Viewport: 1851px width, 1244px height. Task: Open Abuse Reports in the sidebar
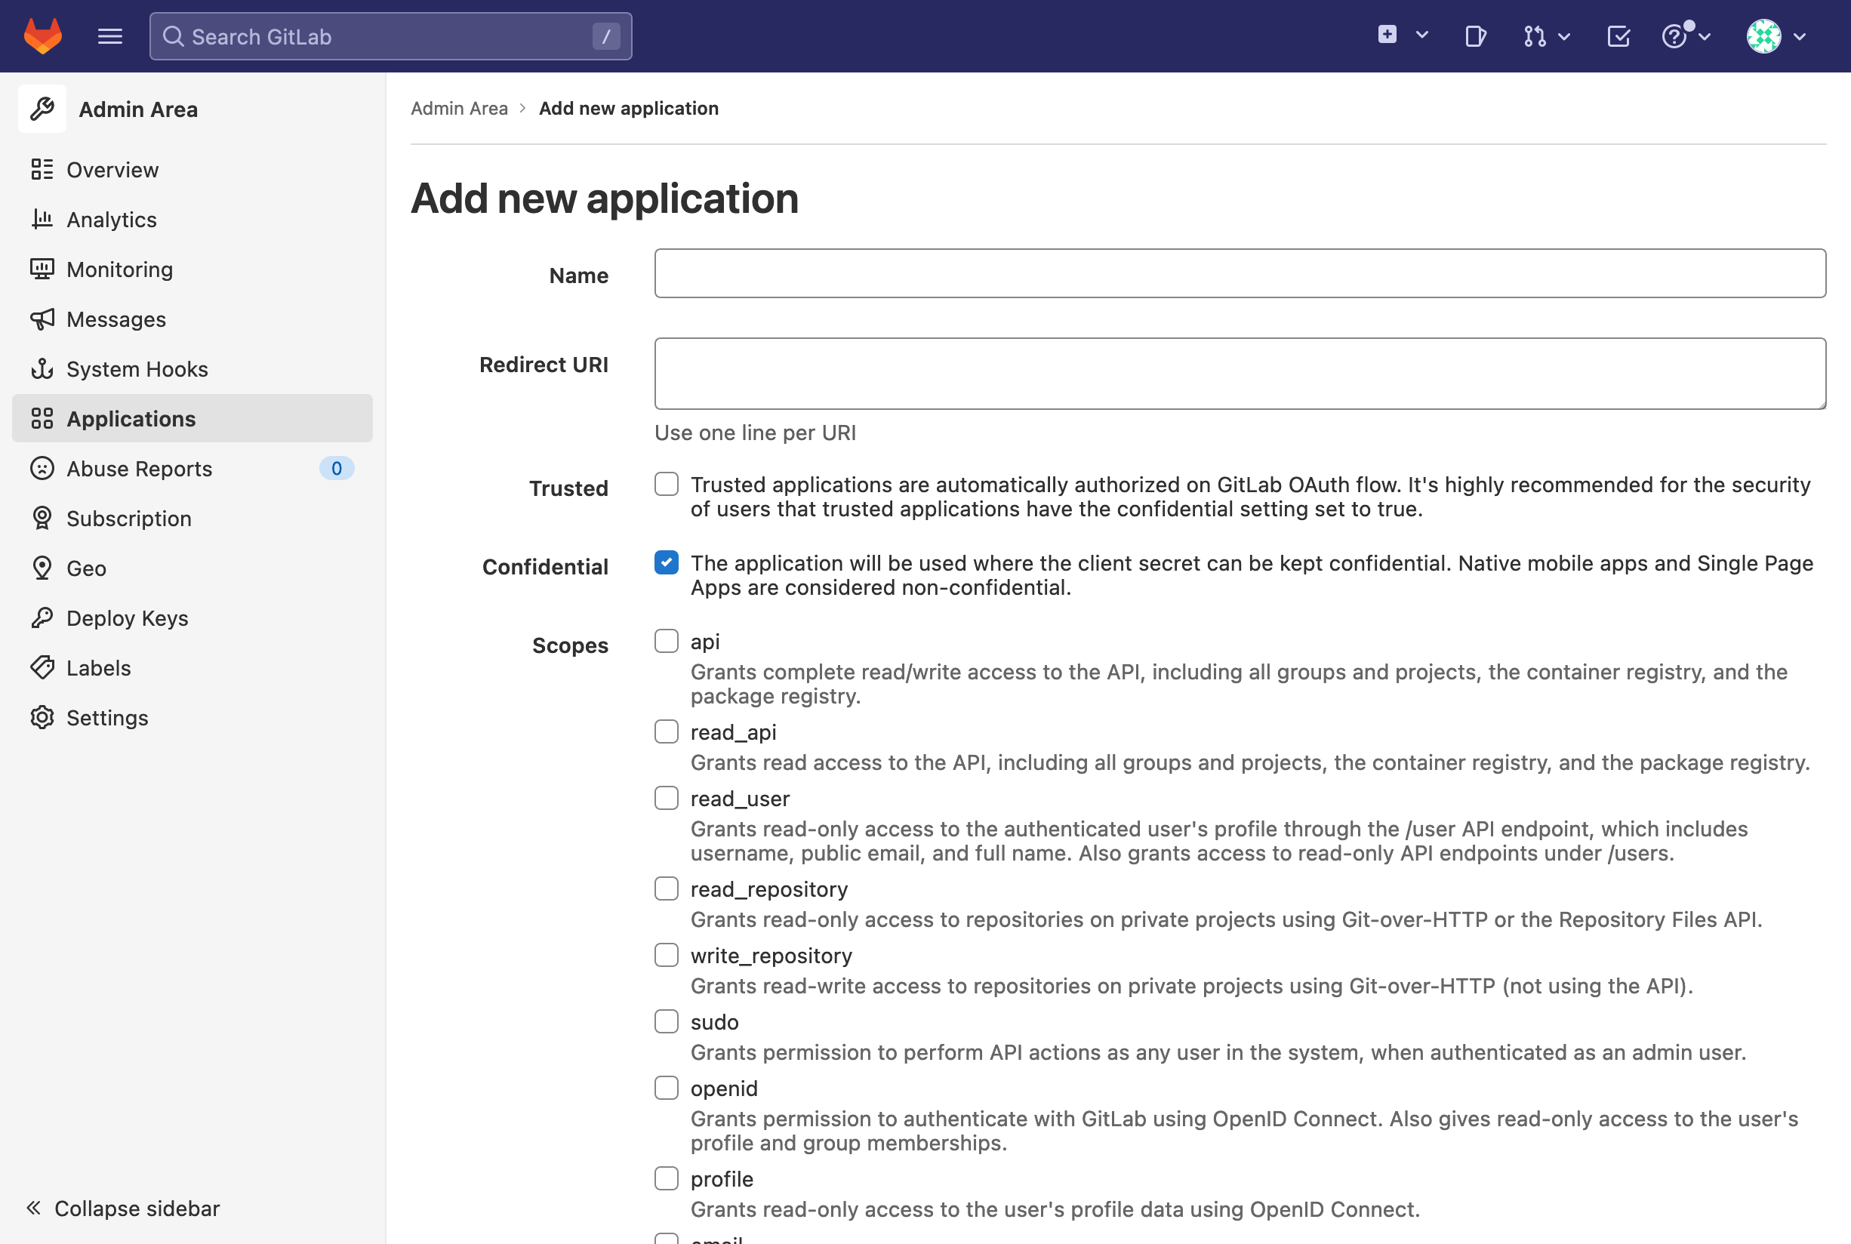(139, 469)
